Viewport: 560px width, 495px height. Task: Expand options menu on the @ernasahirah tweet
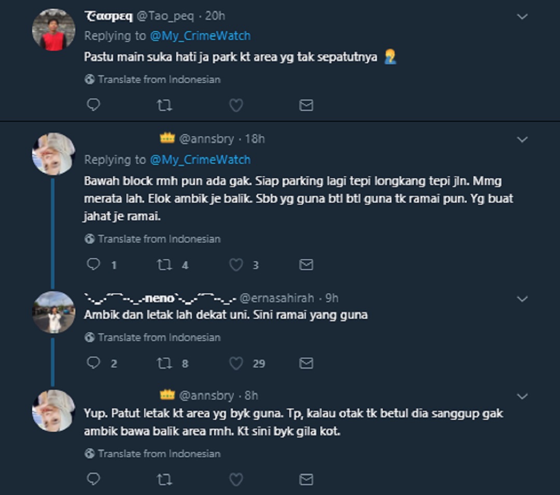[x=523, y=299]
